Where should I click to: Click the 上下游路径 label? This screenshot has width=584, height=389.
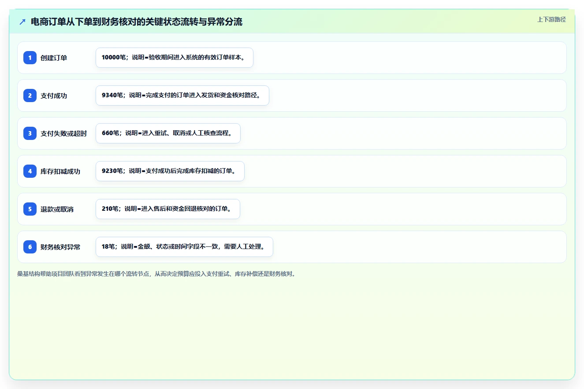pos(551,20)
